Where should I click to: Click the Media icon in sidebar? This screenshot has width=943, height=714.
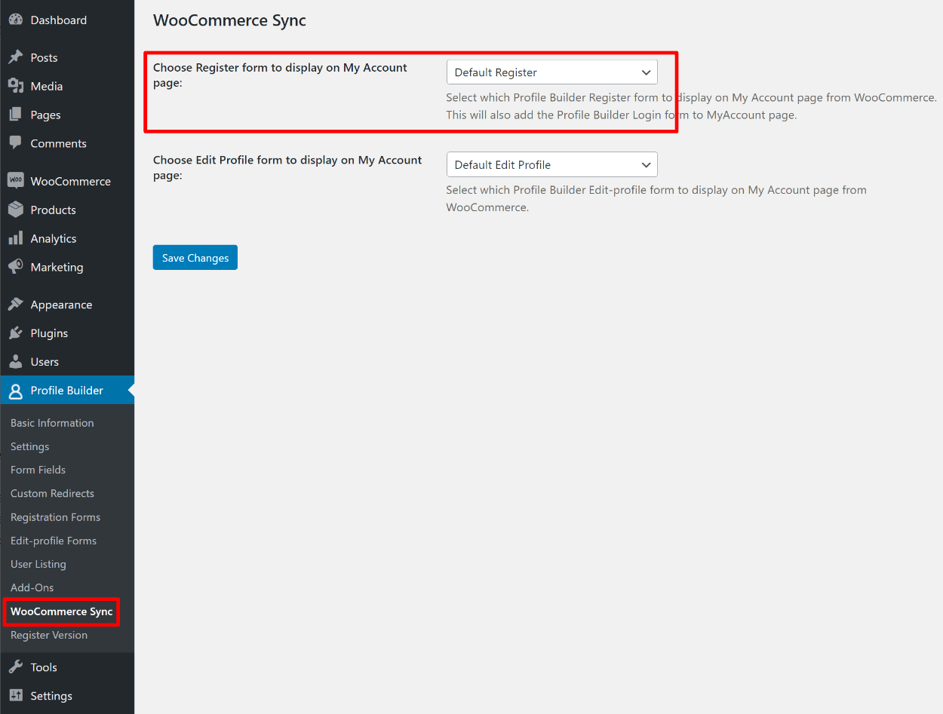[15, 87]
